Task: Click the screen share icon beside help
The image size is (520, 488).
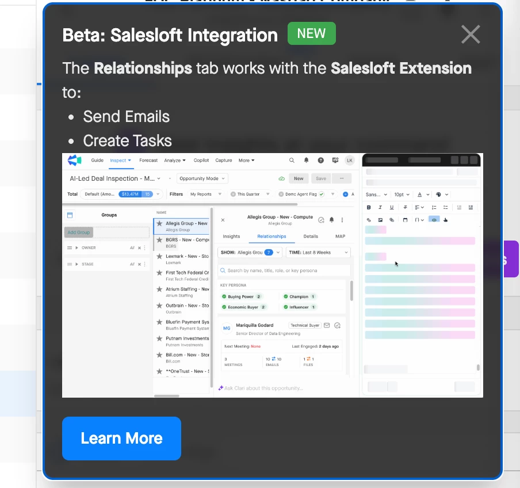Action: [335, 160]
